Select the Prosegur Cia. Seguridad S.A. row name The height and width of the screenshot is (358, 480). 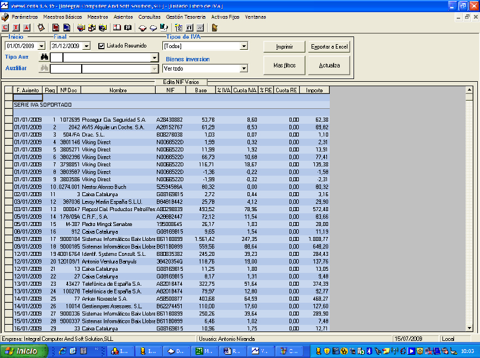tap(114, 120)
